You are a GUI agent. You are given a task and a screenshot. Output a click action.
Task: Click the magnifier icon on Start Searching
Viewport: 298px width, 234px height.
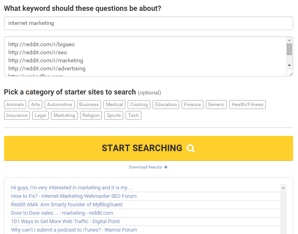[191, 148]
